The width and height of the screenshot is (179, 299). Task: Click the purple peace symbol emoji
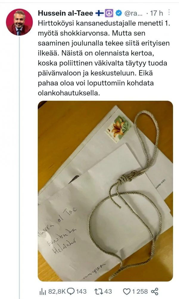109,13
